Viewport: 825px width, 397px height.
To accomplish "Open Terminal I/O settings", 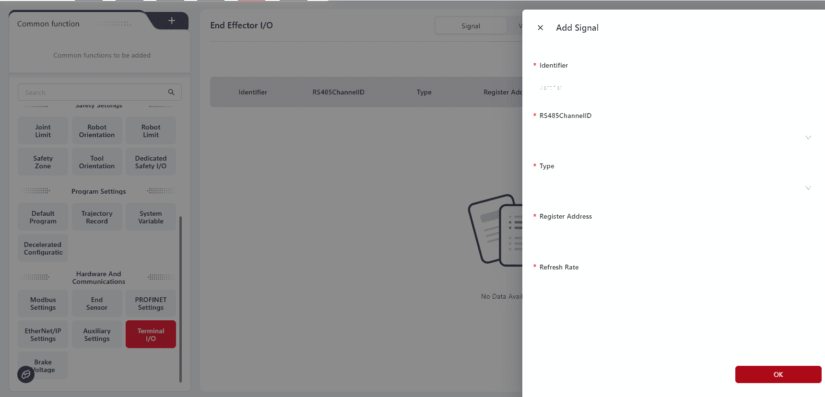I will coord(151,335).
